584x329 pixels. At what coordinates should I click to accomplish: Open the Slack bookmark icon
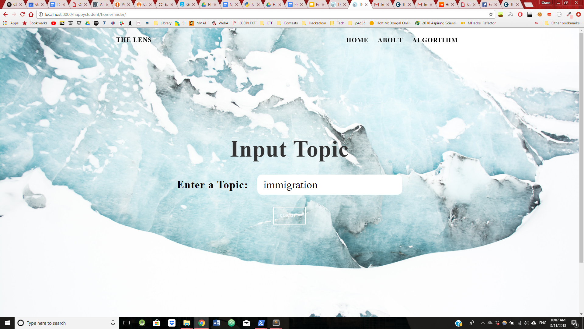122,23
